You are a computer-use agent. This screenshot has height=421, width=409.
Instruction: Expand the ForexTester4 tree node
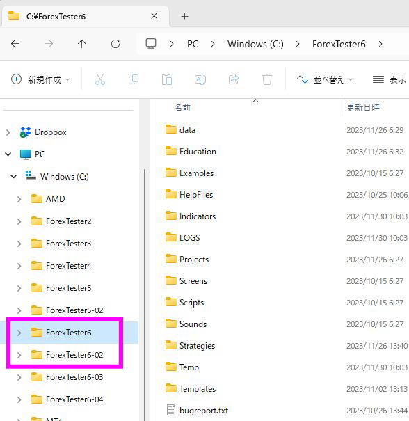tap(19, 266)
